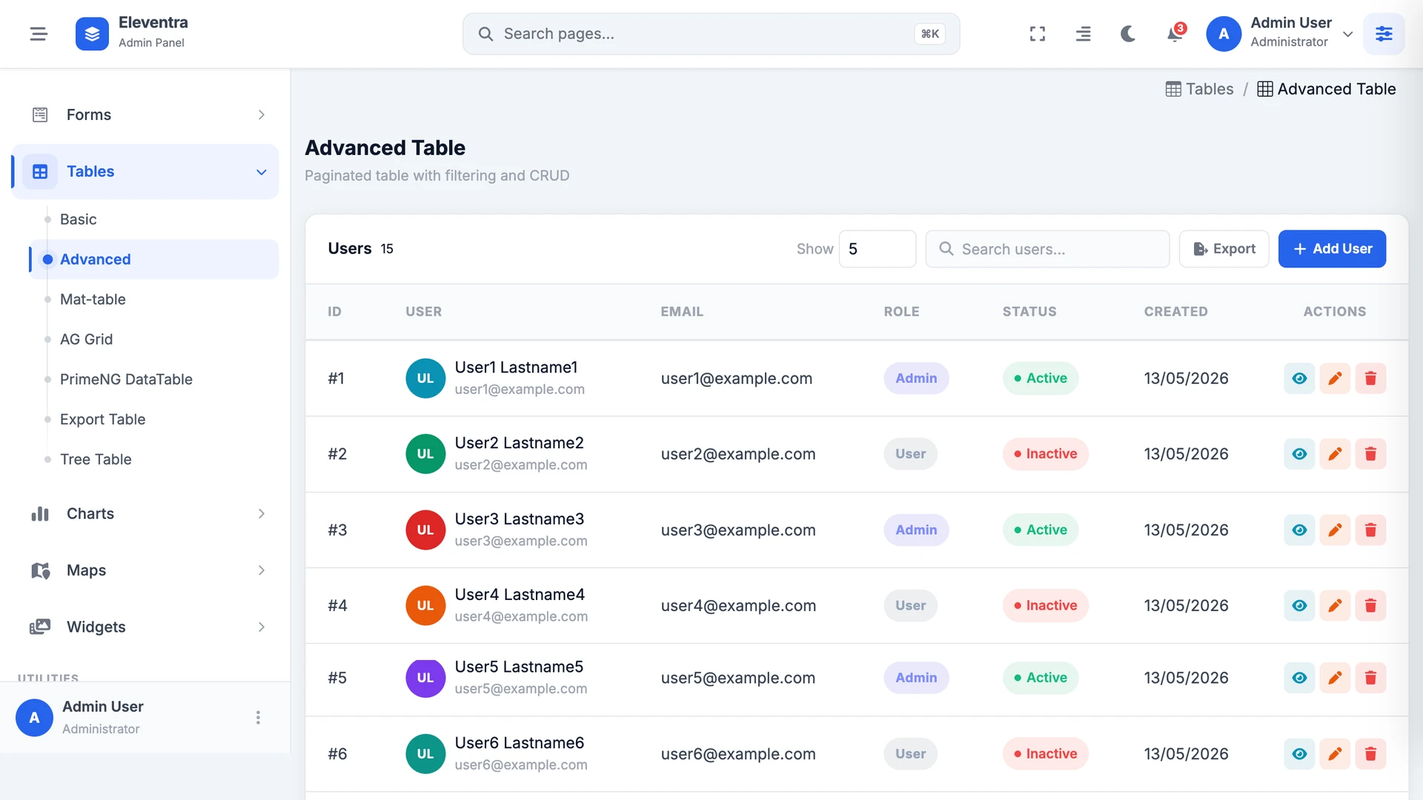The height and width of the screenshot is (800, 1423).
Task: Enter fullscreen mode via header icon
Action: coord(1038,34)
